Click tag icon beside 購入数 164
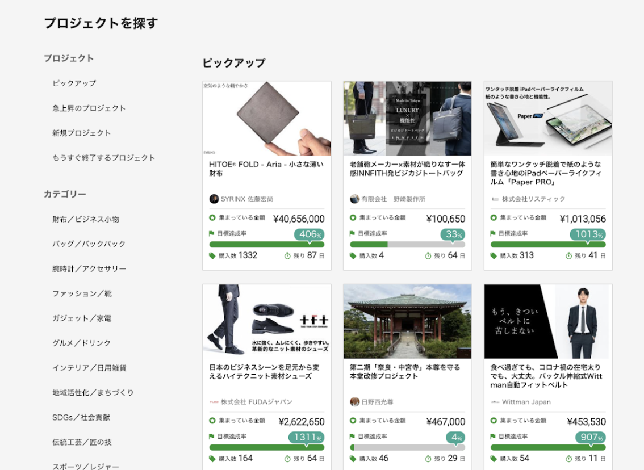This screenshot has width=644, height=470. tap(212, 459)
